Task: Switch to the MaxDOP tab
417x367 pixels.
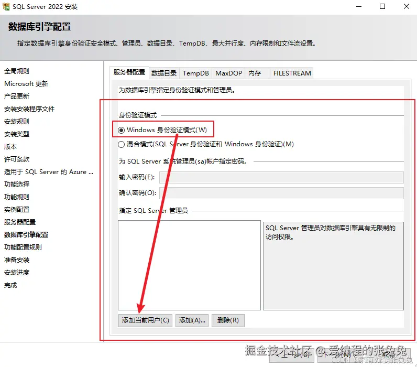Action: pos(228,73)
